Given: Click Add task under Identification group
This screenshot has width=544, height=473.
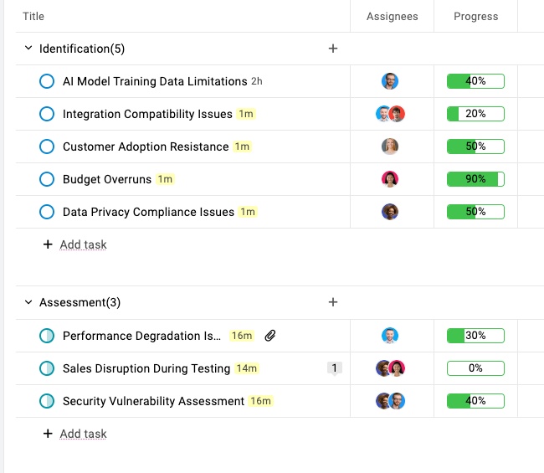Looking at the screenshot, I should [x=83, y=244].
